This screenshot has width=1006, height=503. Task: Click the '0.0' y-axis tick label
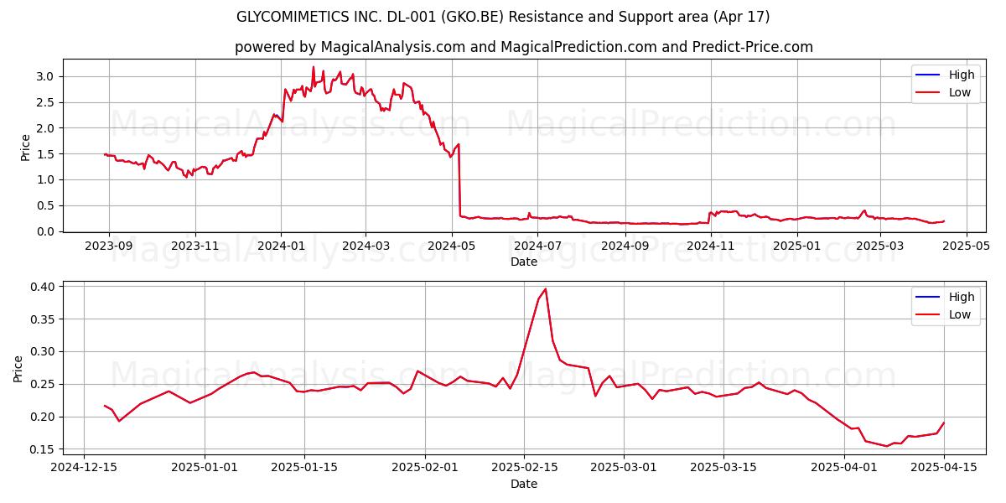pos(47,231)
